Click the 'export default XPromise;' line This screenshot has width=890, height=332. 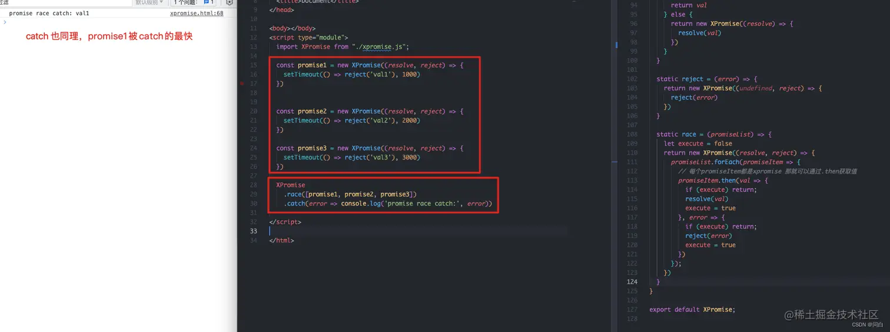tap(692, 310)
